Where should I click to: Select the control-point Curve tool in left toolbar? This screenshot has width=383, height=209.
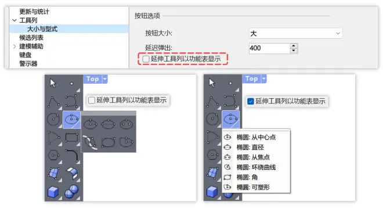coord(71,101)
